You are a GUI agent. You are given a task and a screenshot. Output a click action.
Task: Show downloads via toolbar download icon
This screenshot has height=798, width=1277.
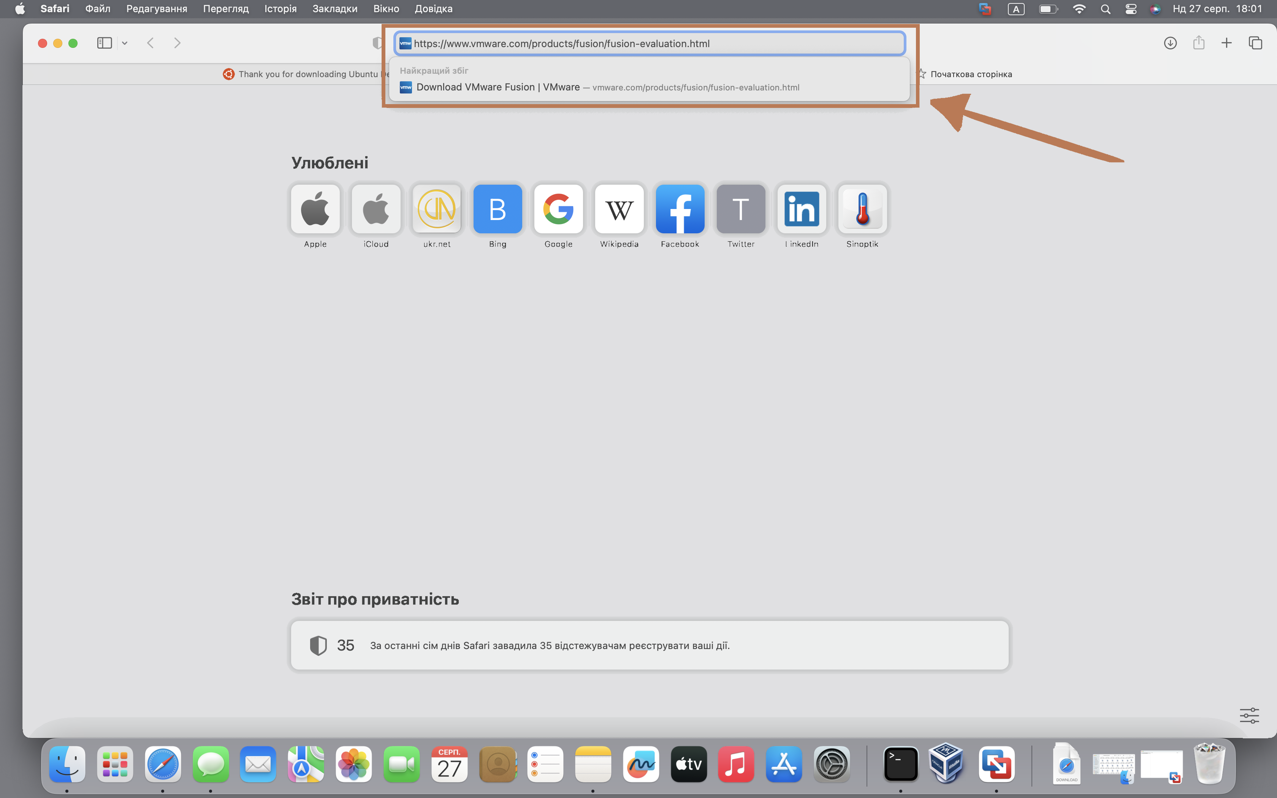tap(1170, 43)
